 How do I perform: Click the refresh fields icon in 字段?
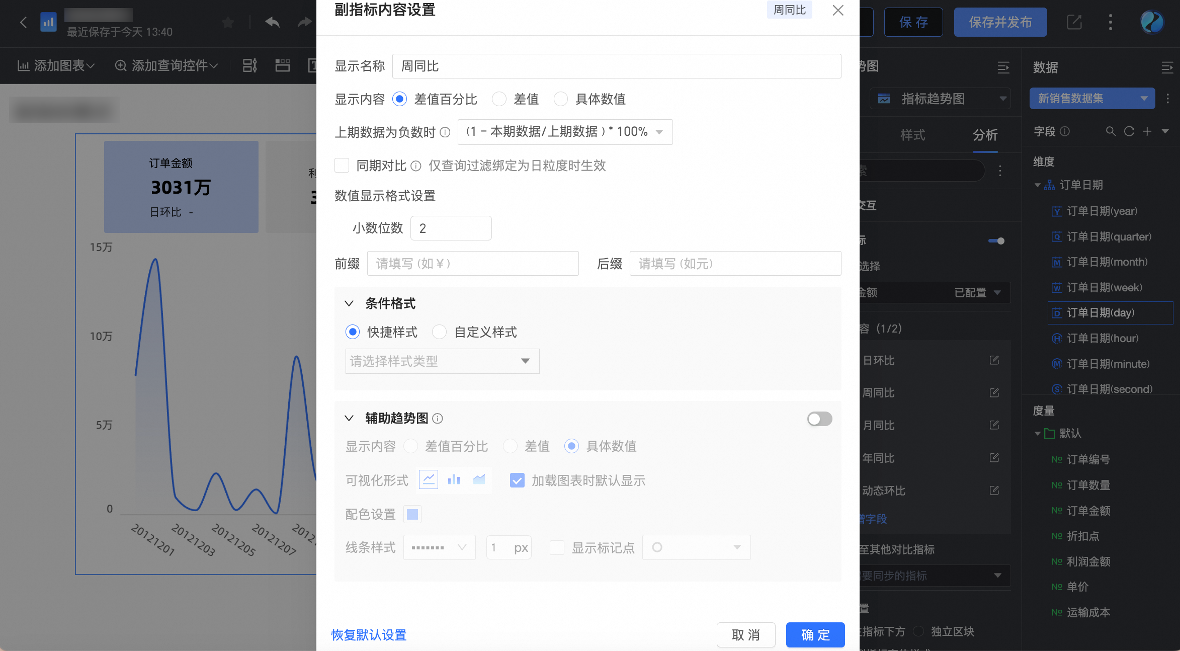[x=1129, y=131]
